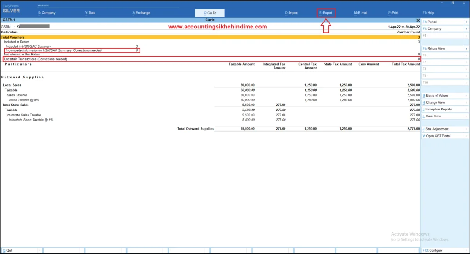Viewport: 470px width, 254px height.
Task: Click the Voucher Count heading
Action: tap(408, 32)
